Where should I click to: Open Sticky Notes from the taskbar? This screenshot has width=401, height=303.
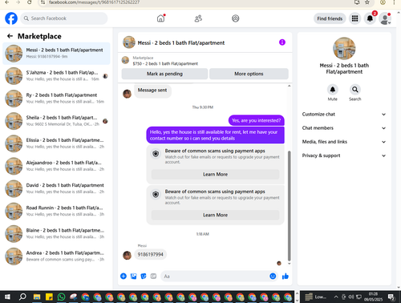(x=49, y=297)
